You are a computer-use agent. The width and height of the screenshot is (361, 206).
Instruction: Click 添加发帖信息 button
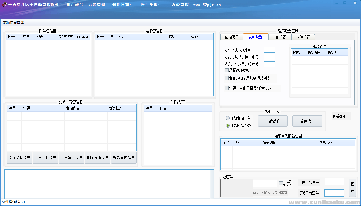tap(19, 158)
